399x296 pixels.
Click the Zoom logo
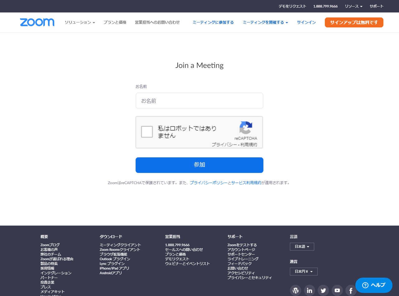click(x=37, y=22)
